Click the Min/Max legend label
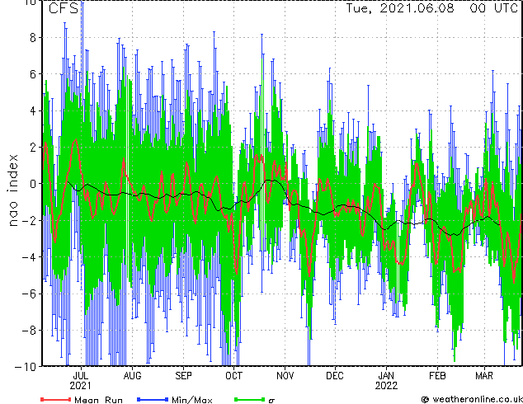523x404 pixels. (x=191, y=400)
